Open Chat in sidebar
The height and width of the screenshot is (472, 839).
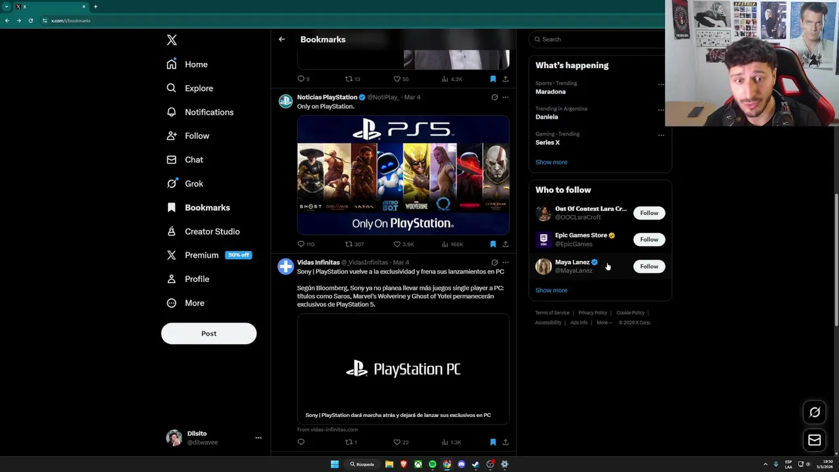point(185,159)
